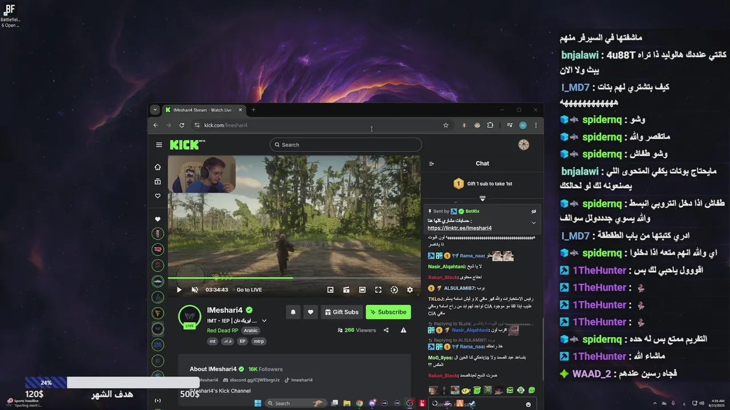730x410 pixels.
Task: Toggle mini player mode
Action: [x=330, y=290]
